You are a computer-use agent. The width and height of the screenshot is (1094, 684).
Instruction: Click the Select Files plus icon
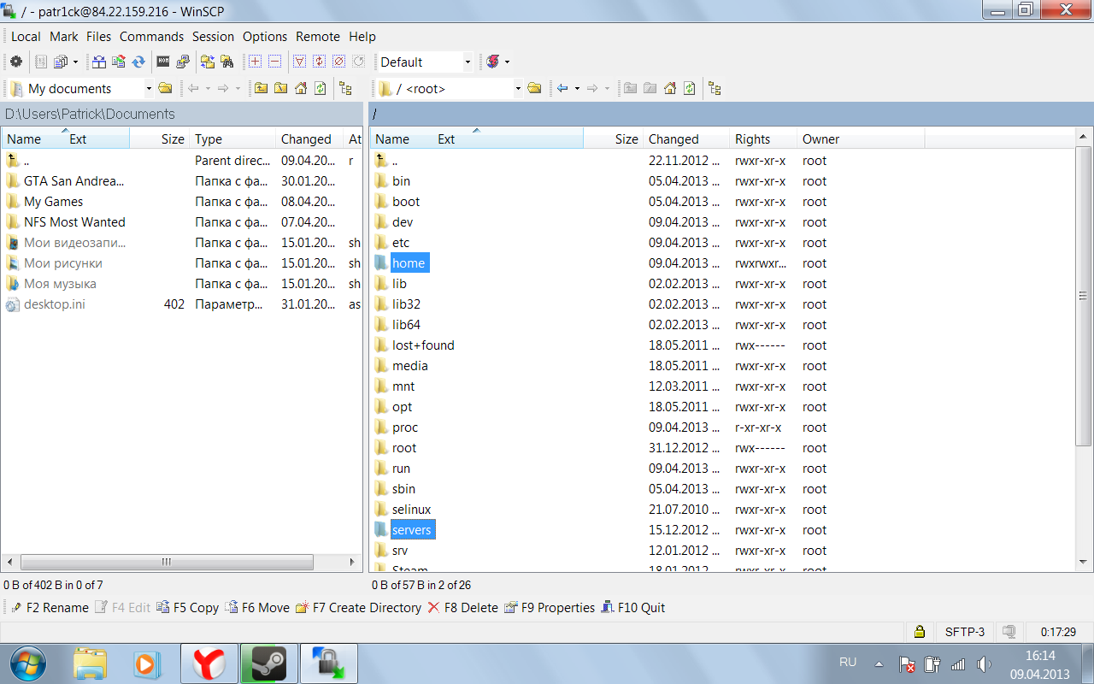pyautogui.click(x=255, y=62)
